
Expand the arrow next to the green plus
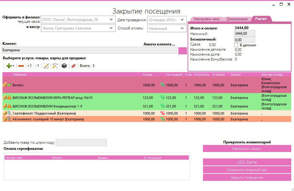[13, 66]
